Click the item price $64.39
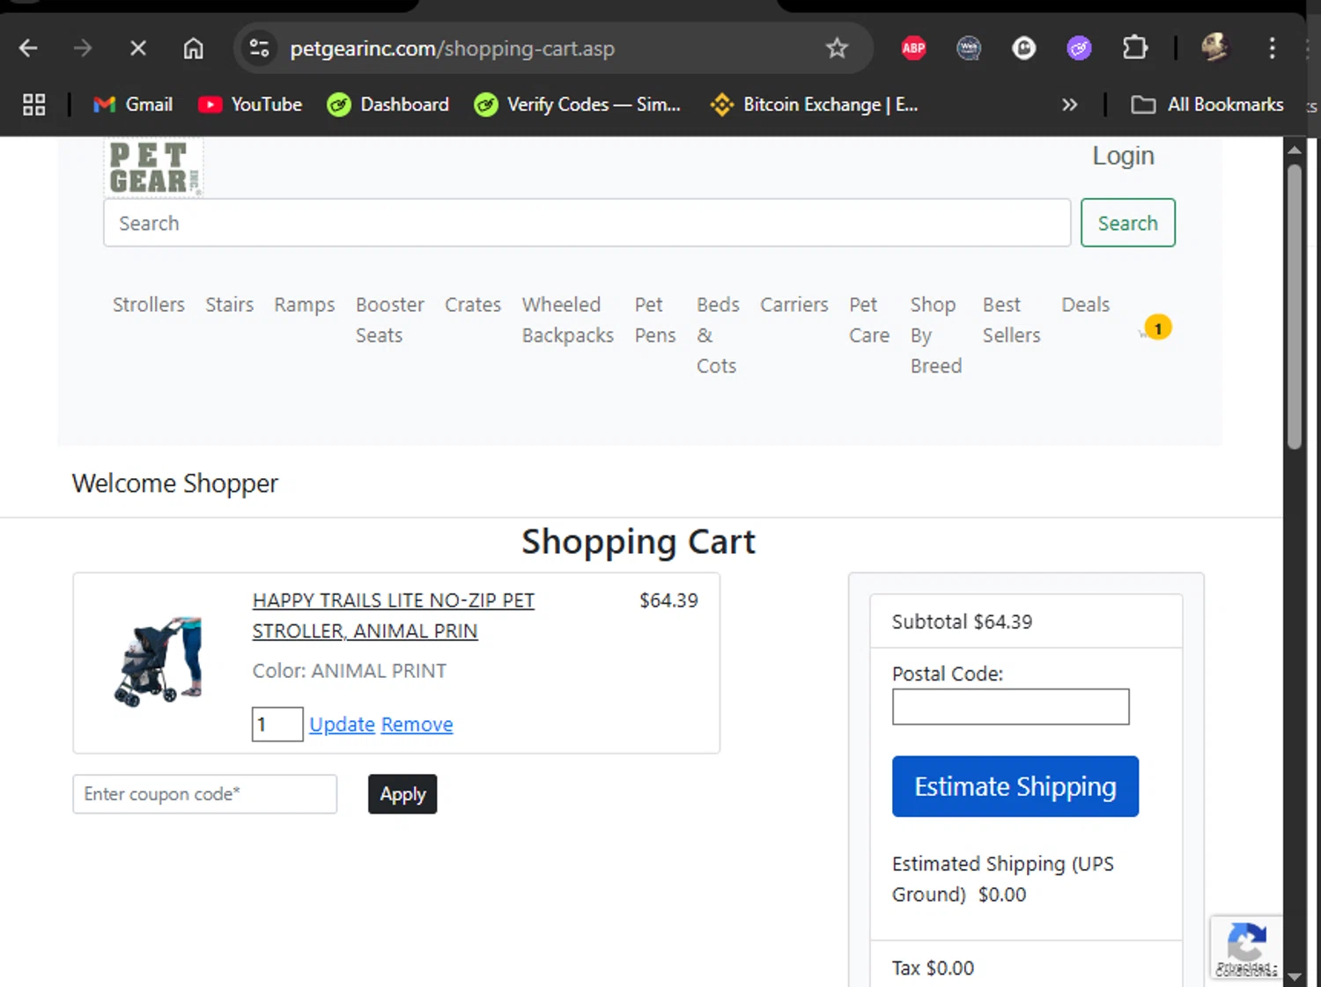This screenshot has width=1321, height=987. (668, 600)
